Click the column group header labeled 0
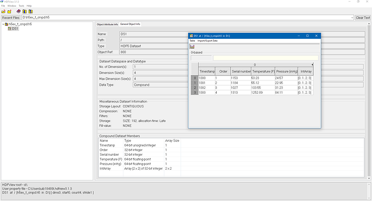Viewport: 372px width, 201px height. (255, 65)
